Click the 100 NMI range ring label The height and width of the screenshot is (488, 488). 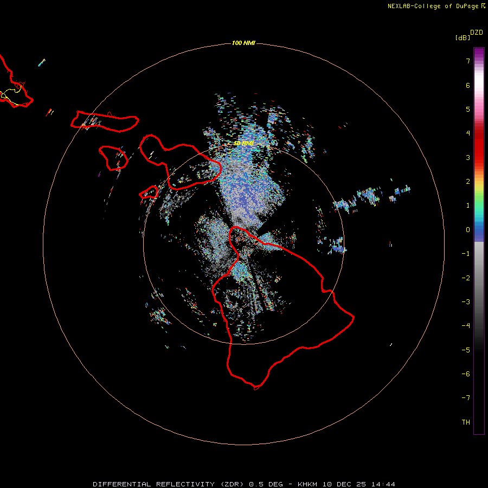(243, 43)
